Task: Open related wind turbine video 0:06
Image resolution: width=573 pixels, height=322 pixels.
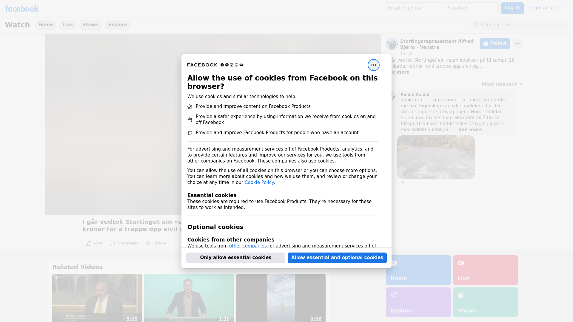Action: point(281,298)
